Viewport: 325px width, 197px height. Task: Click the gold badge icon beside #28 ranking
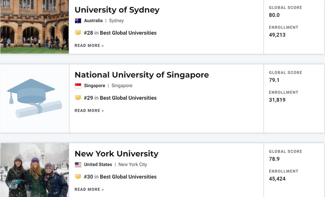(78, 33)
